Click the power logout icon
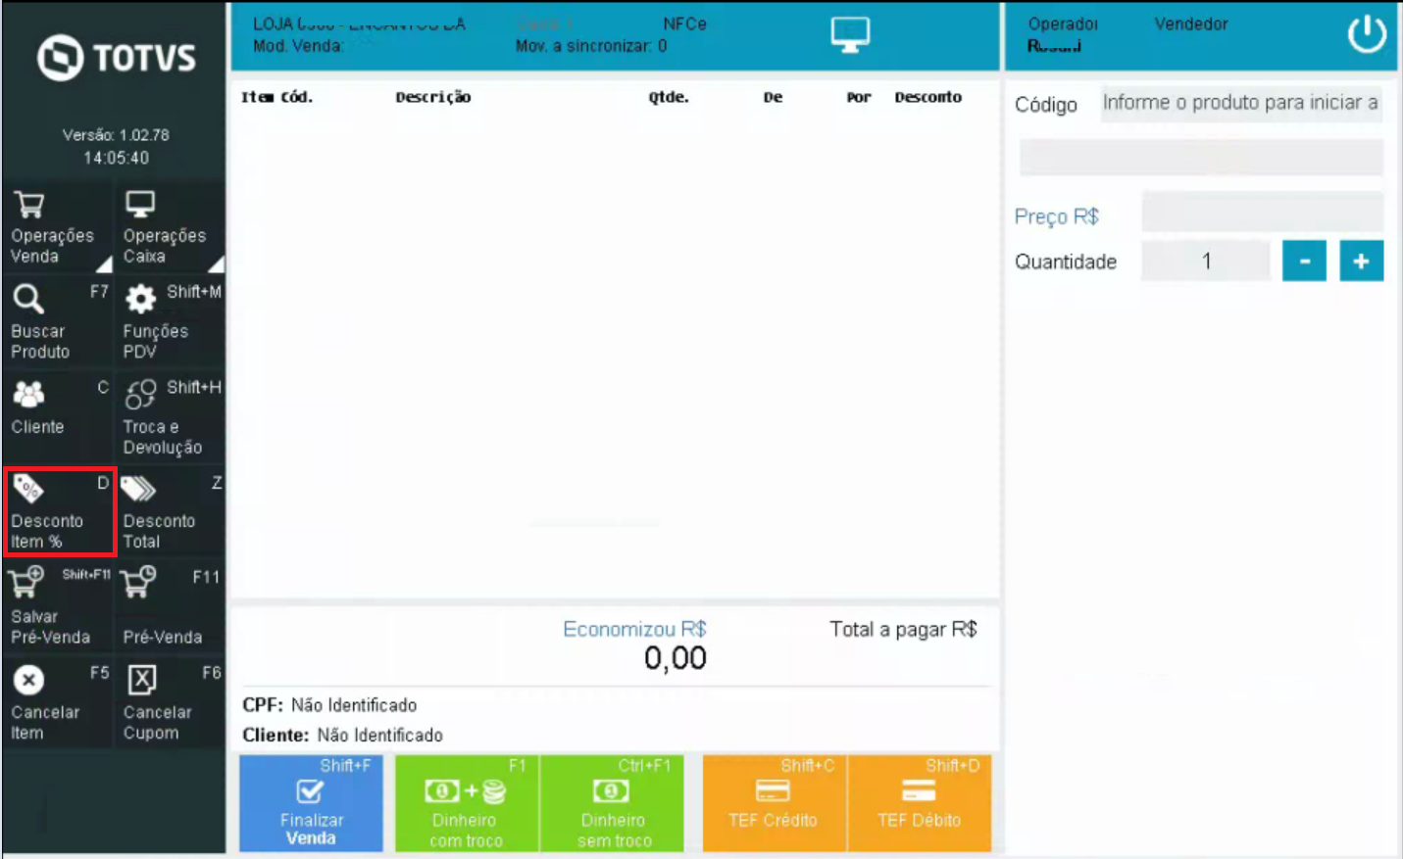The image size is (1403, 859). [1367, 34]
